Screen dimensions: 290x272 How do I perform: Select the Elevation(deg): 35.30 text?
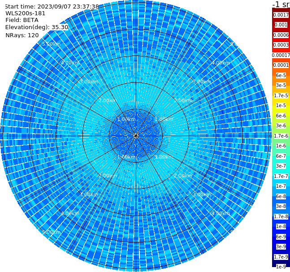point(37,27)
